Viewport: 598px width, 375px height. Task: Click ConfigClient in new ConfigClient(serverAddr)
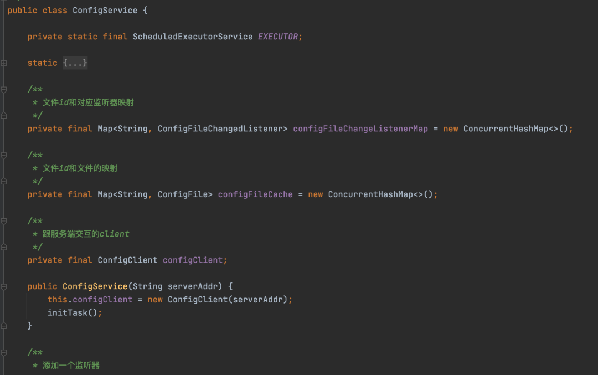click(x=198, y=300)
